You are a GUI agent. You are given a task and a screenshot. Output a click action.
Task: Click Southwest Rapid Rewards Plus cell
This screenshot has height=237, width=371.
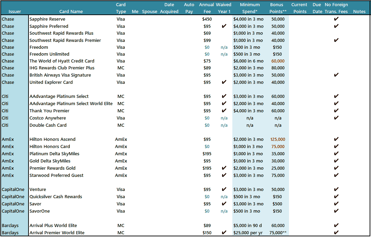pyautogui.click(x=61, y=33)
